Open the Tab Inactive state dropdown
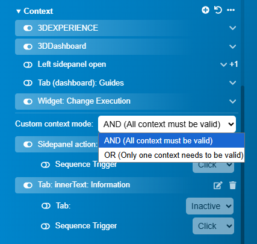 (209, 206)
